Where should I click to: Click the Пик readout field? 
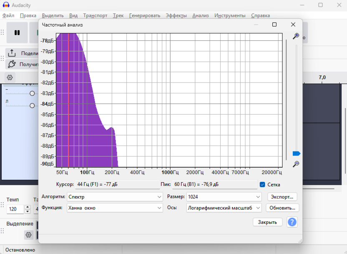pyautogui.click(x=215, y=184)
